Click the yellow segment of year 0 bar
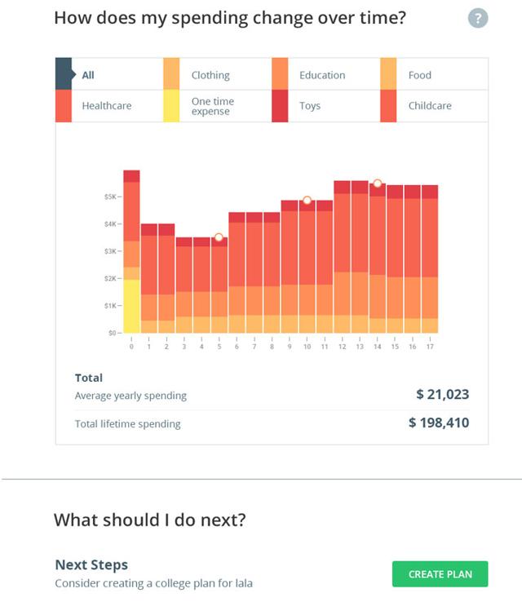The width and height of the screenshot is (522, 602). 131,306
